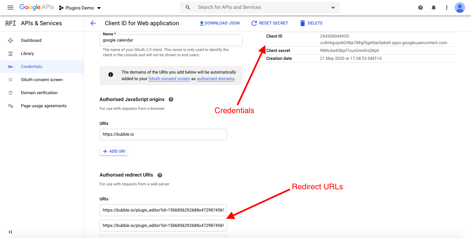
Task: Click the user account avatar
Action: pos(460,8)
